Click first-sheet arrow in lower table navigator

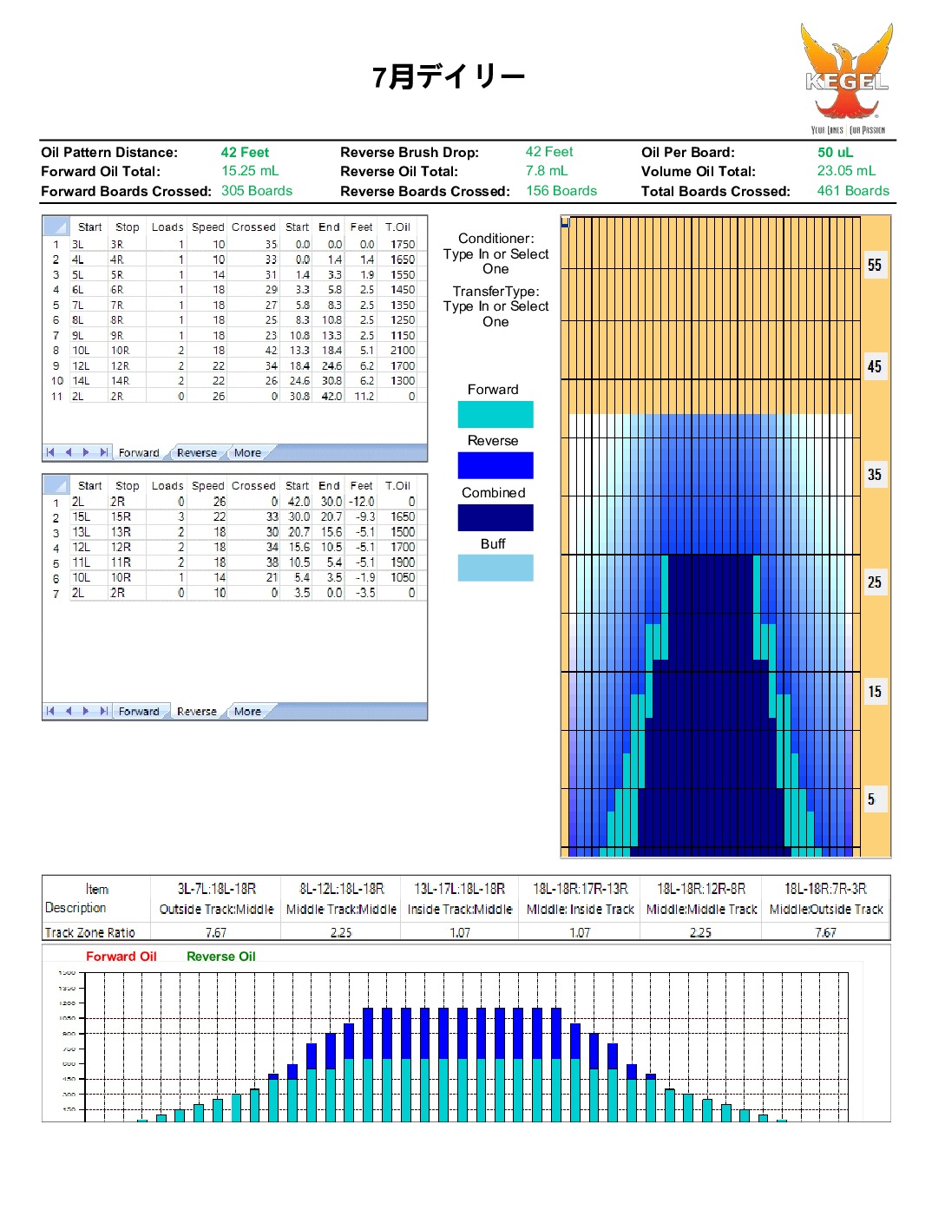(x=50, y=711)
